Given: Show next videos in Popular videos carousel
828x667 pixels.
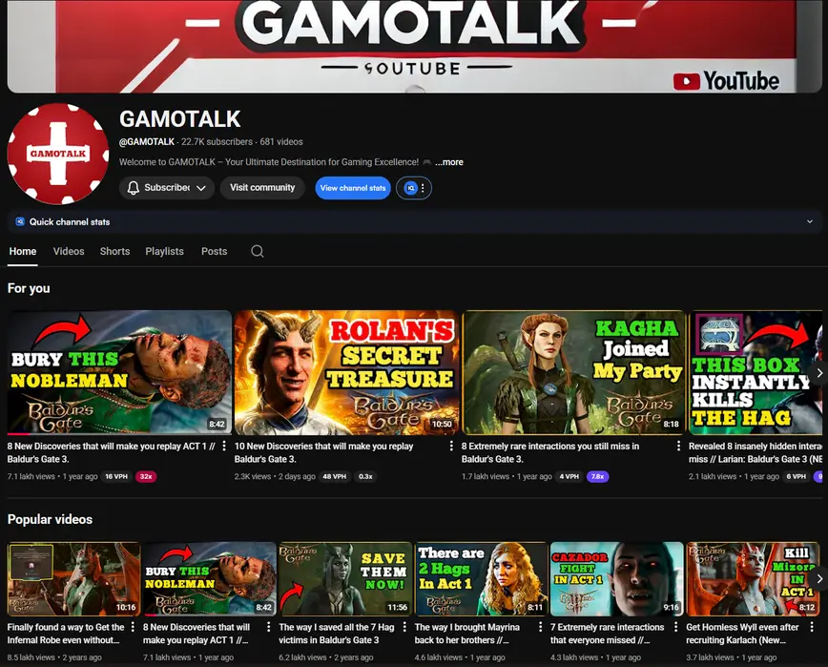Looking at the screenshot, I should [819, 579].
